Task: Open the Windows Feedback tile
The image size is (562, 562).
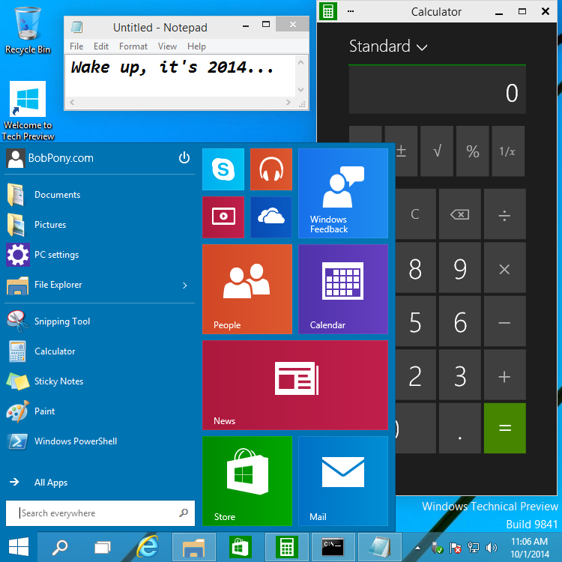Action: [343, 193]
